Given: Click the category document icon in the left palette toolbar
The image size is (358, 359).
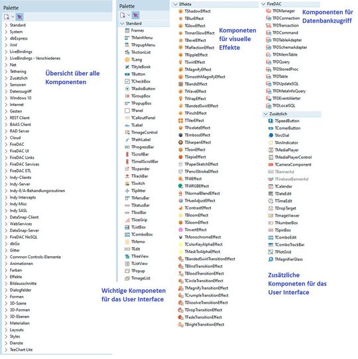Looking at the screenshot, I should [x=7, y=17].
